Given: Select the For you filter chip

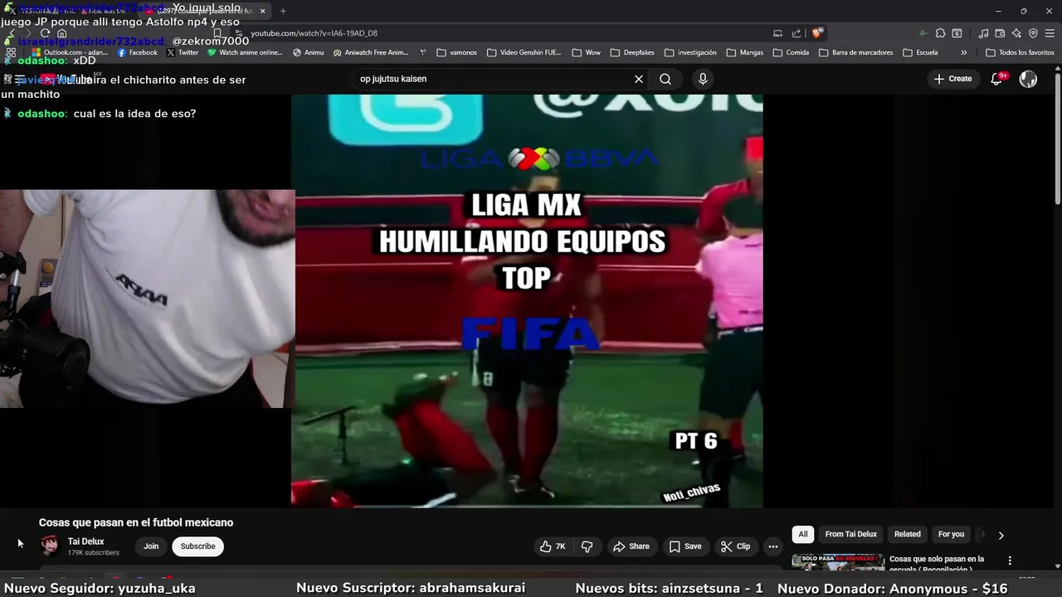Looking at the screenshot, I should pos(951,534).
